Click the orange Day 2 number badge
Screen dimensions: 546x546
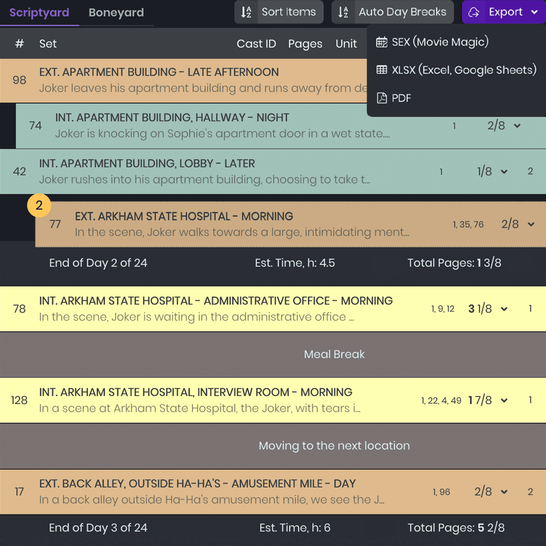point(39,205)
